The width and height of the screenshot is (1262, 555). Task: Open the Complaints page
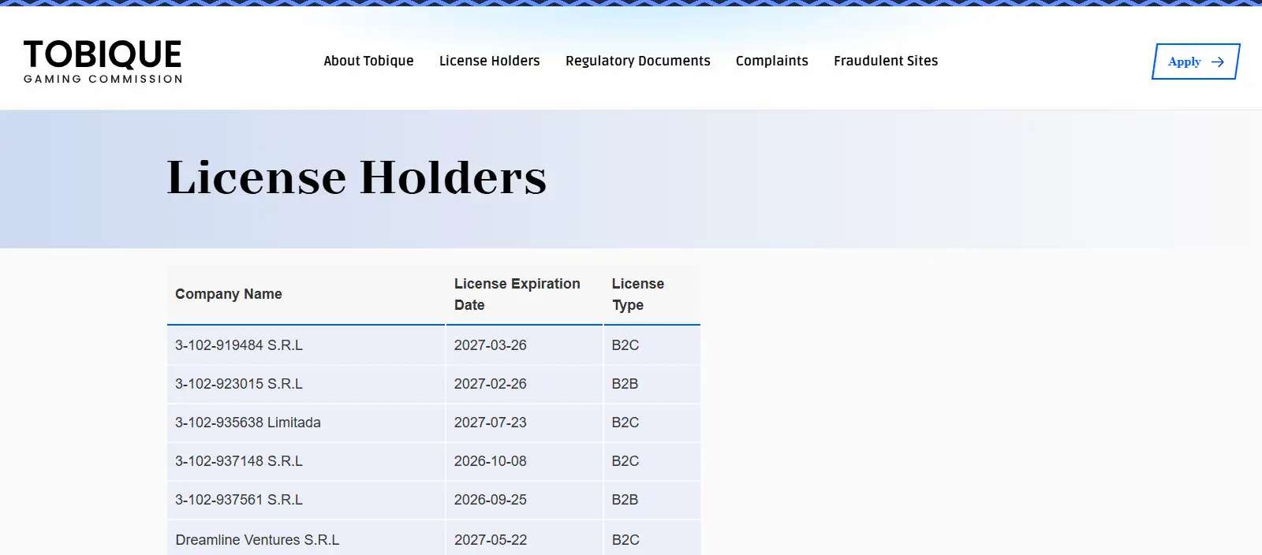point(772,61)
